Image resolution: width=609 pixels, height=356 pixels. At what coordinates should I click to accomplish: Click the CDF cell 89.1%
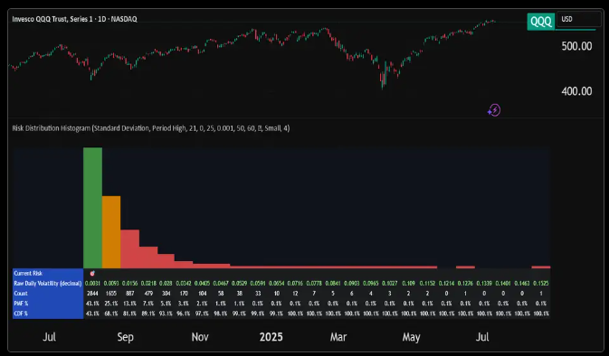click(148, 314)
